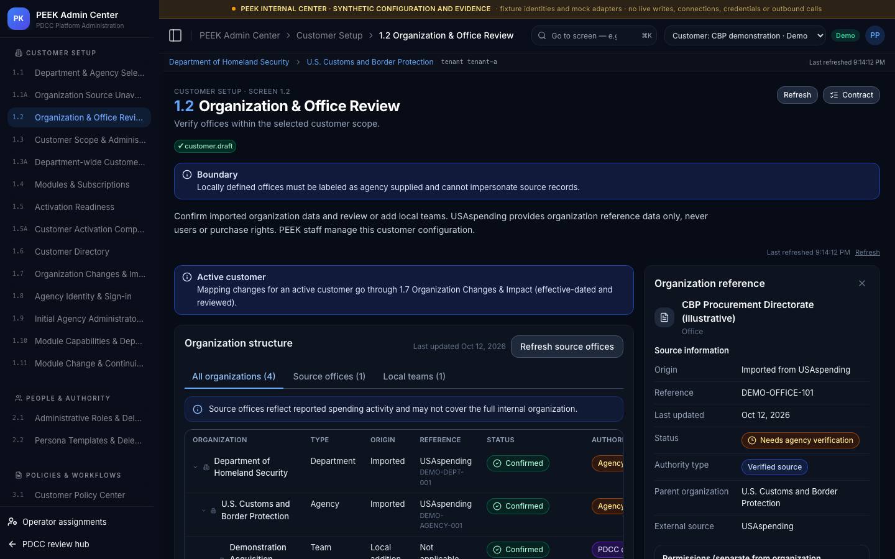Screen dimensions: 895x559
Task: Open Modules & Subscriptions in the sidebar
Action: tap(79, 184)
